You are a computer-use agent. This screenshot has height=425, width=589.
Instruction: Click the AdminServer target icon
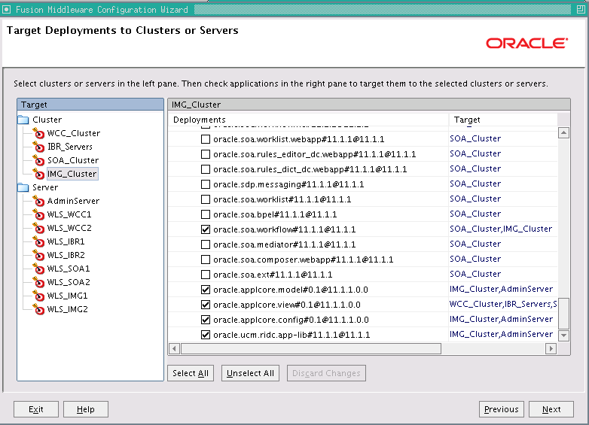point(38,201)
